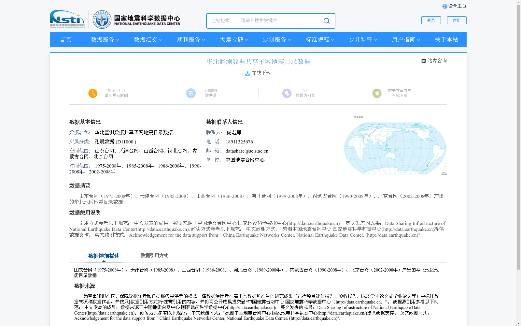Click the email datashare@seis.ac.cn

pyautogui.click(x=247, y=151)
